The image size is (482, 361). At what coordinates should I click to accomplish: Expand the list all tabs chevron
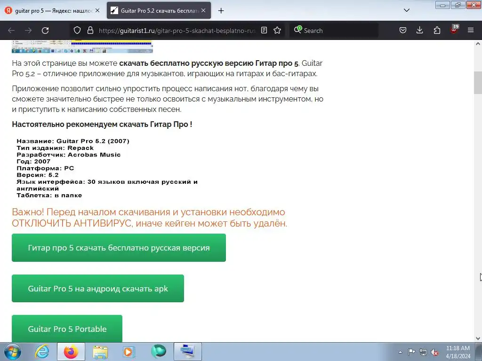click(406, 10)
